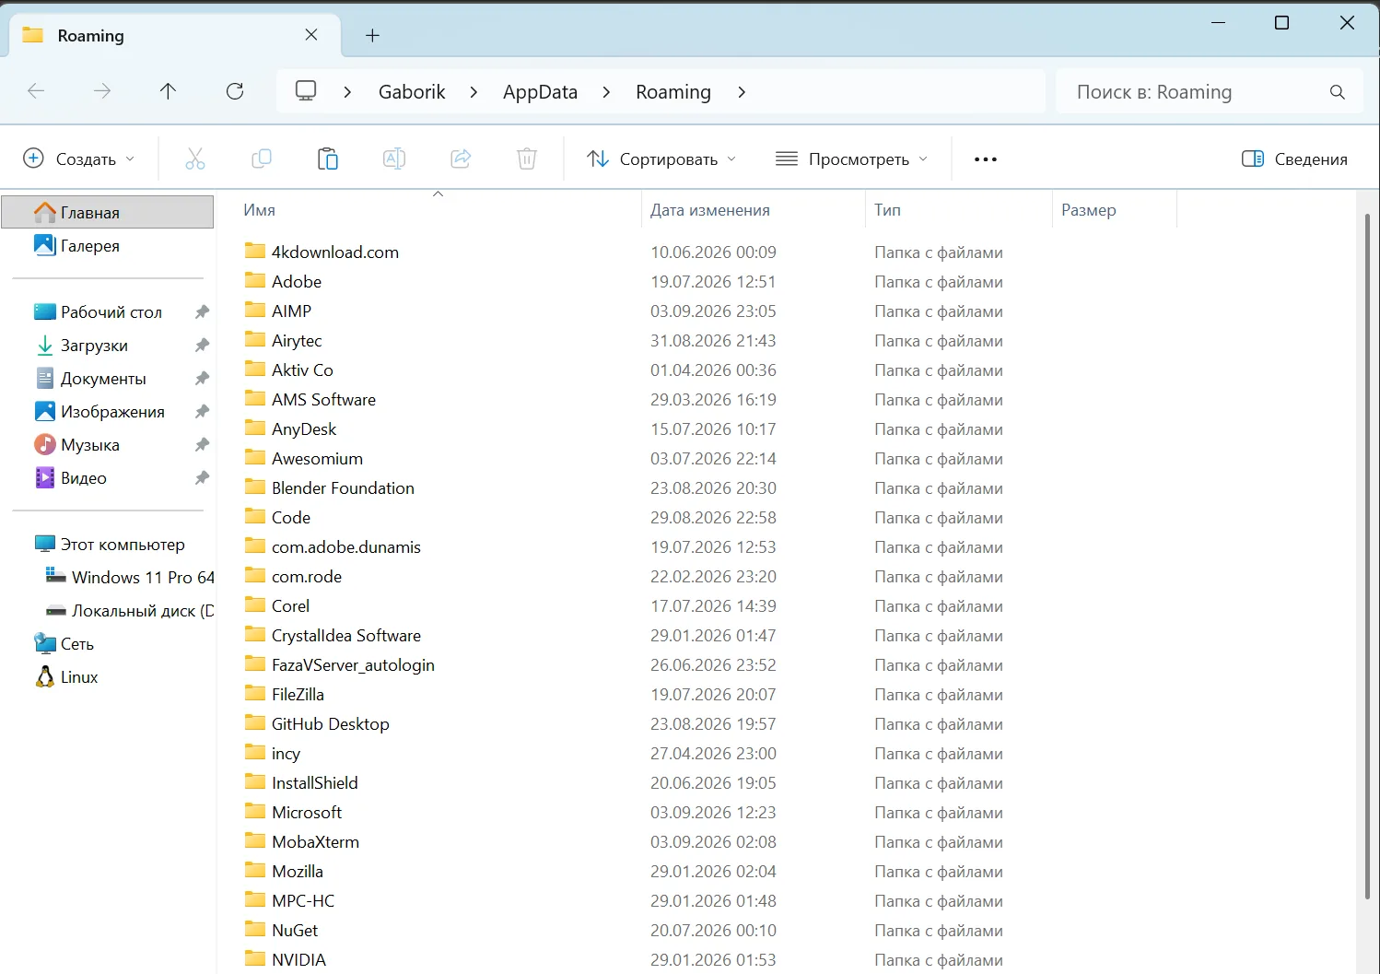Screen dimensions: 1380x974
Task: Click the pin icon next to Видео
Action: point(202,478)
